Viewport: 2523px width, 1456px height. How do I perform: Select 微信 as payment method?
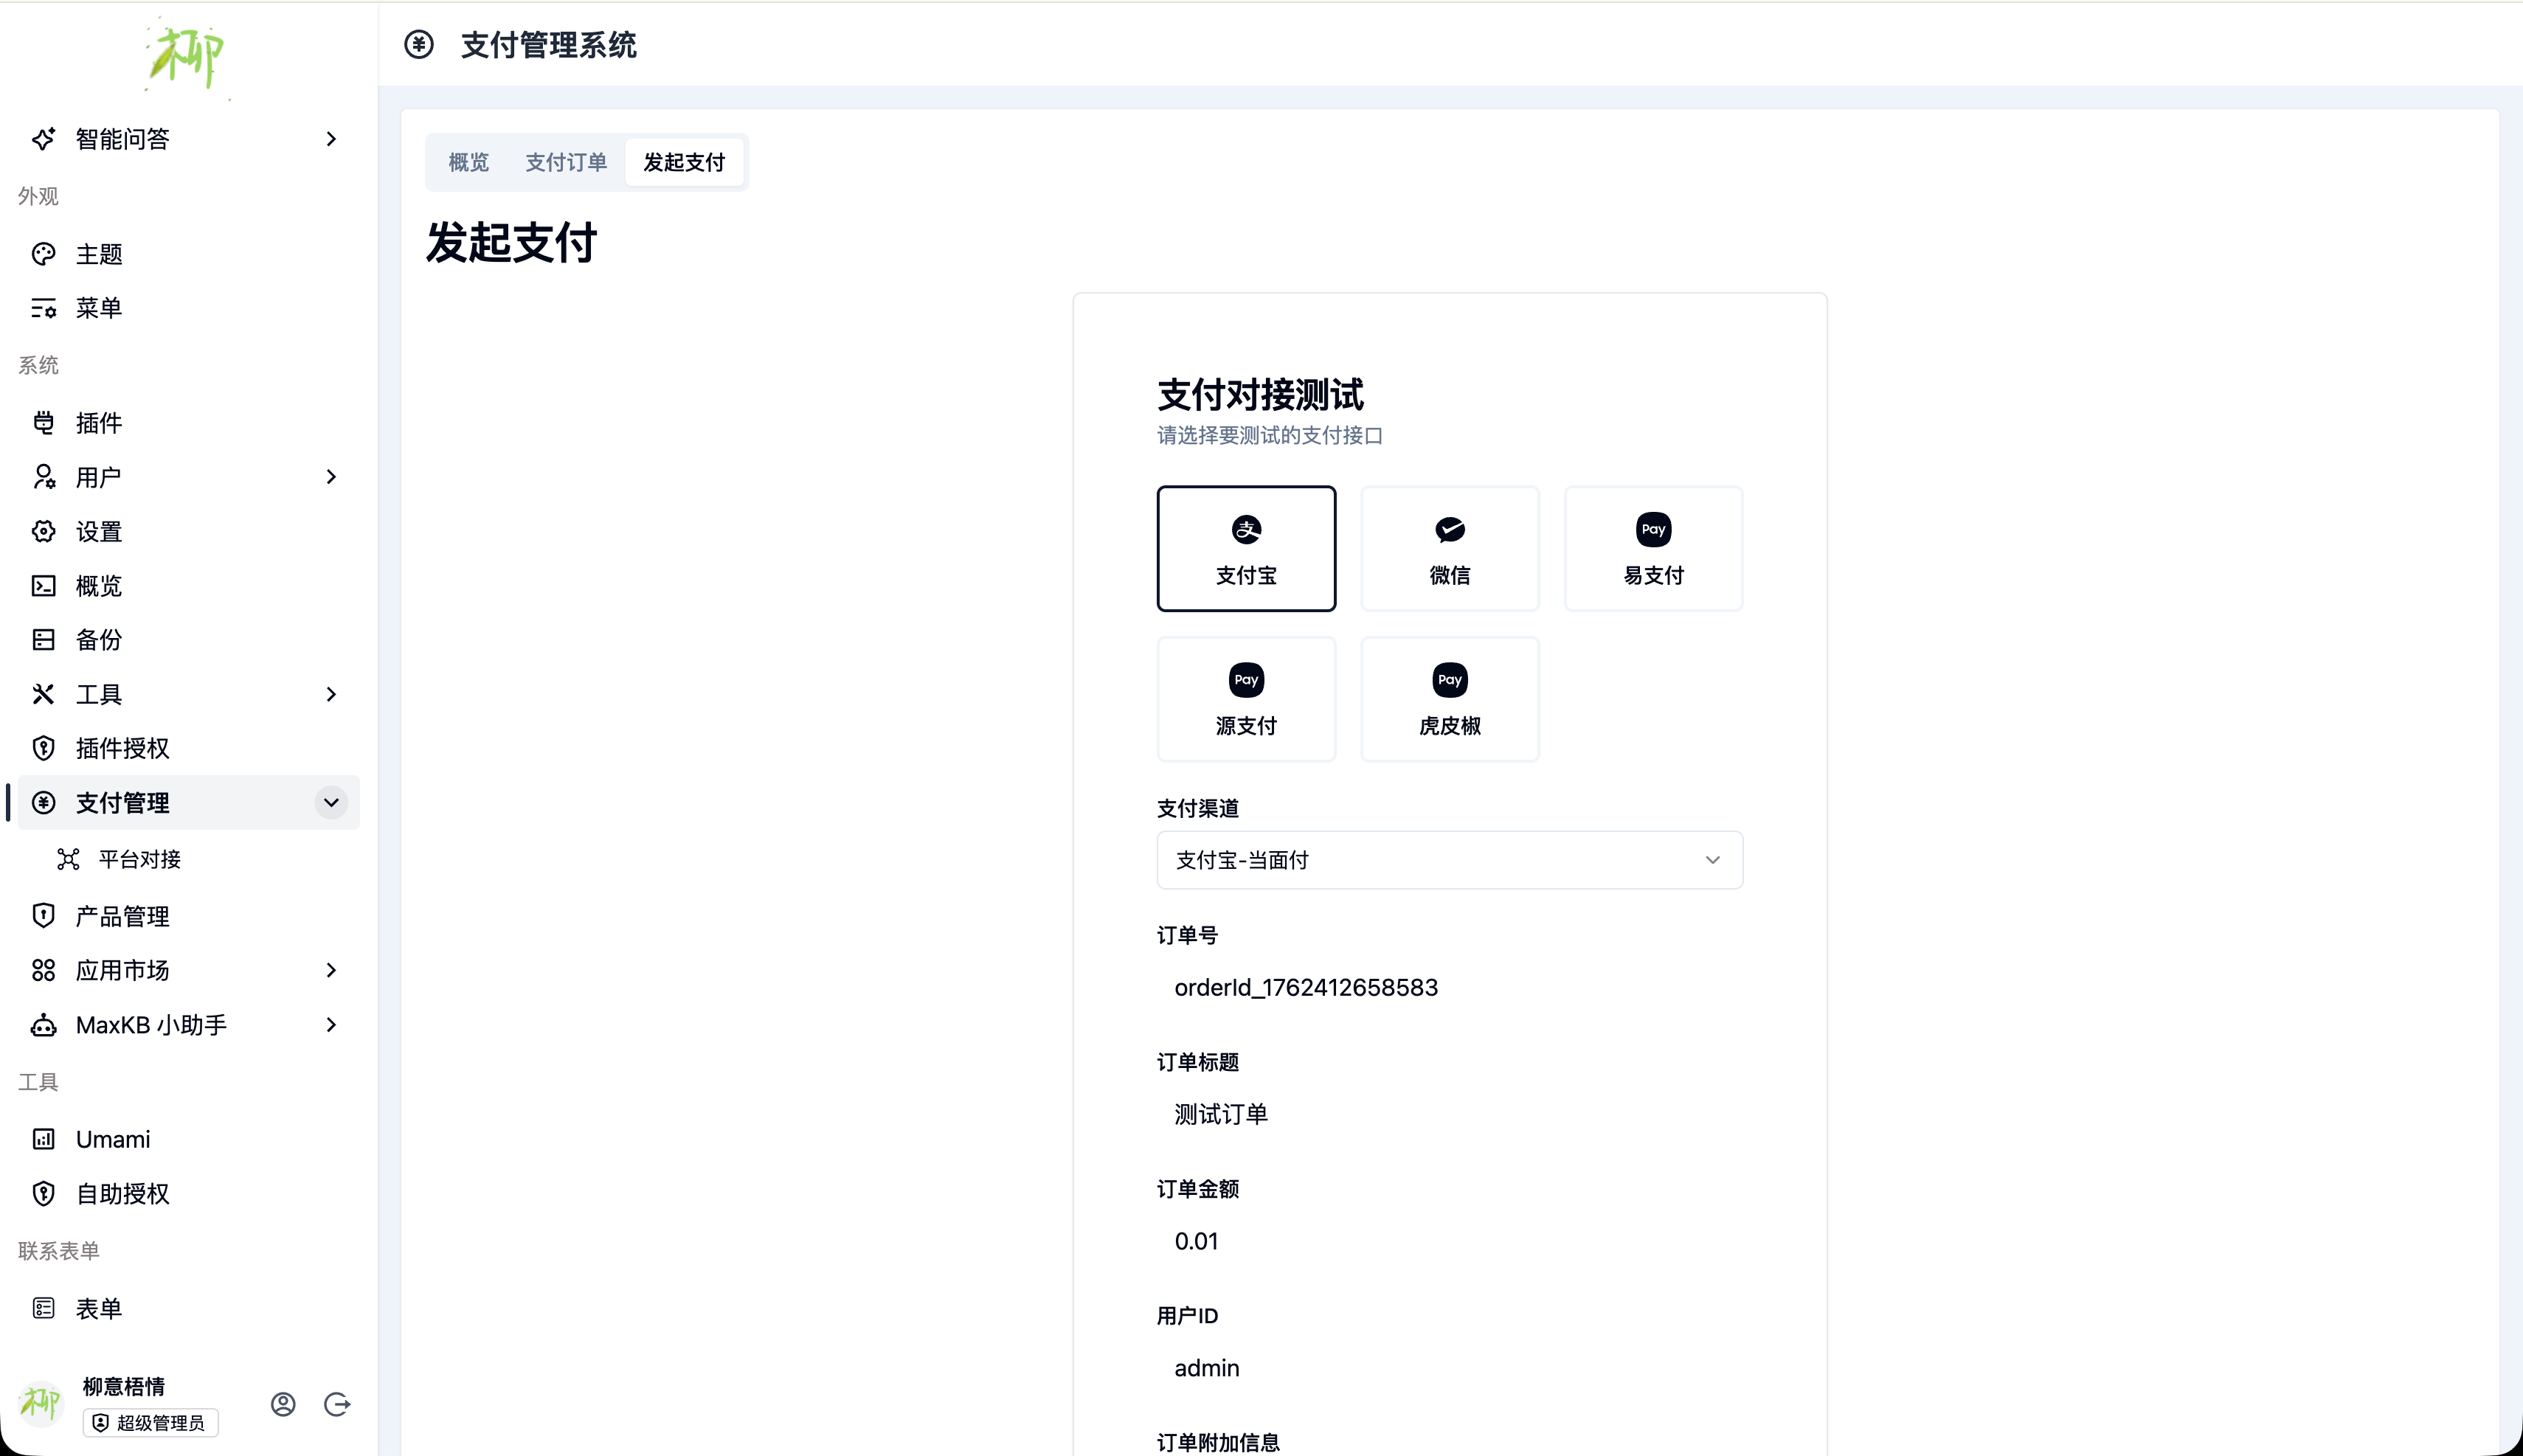click(x=1448, y=548)
